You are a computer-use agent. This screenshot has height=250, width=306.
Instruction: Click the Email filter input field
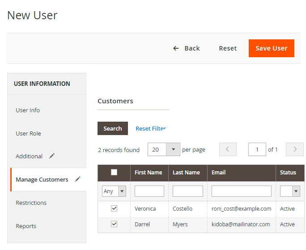pos(242,191)
